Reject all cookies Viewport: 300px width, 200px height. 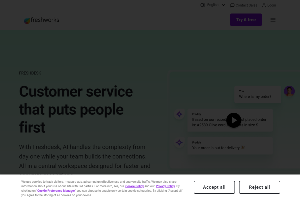[259, 187]
